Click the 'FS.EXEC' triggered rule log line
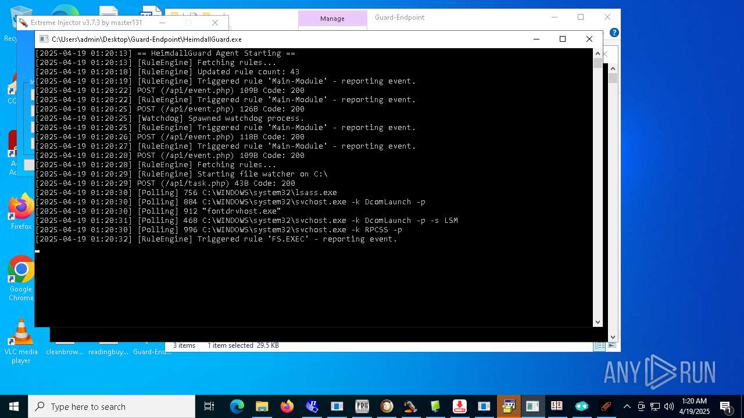This screenshot has width=744, height=418. pyautogui.click(x=216, y=239)
